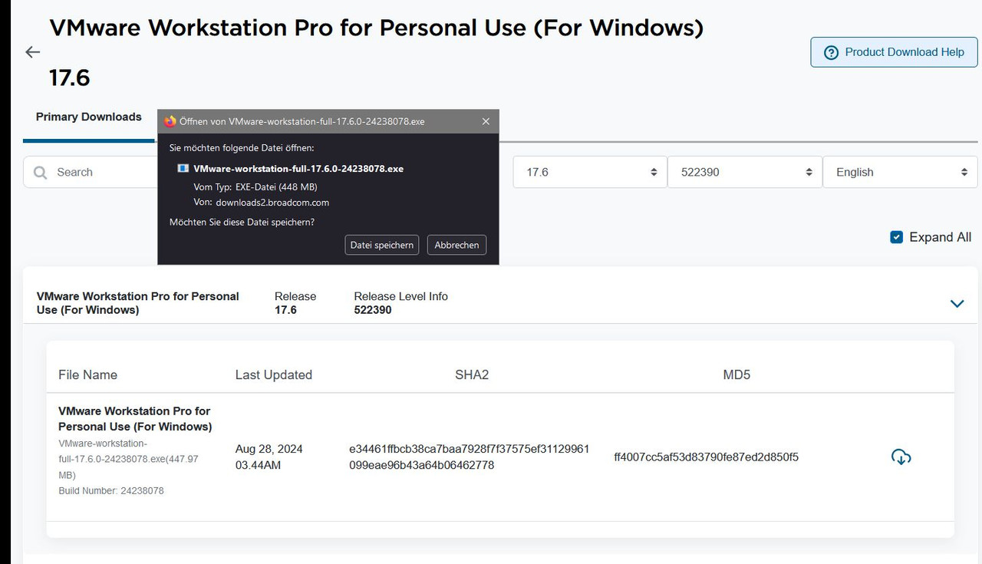Open the English language dropdown
Image resolution: width=982 pixels, height=564 pixels.
[x=900, y=172]
